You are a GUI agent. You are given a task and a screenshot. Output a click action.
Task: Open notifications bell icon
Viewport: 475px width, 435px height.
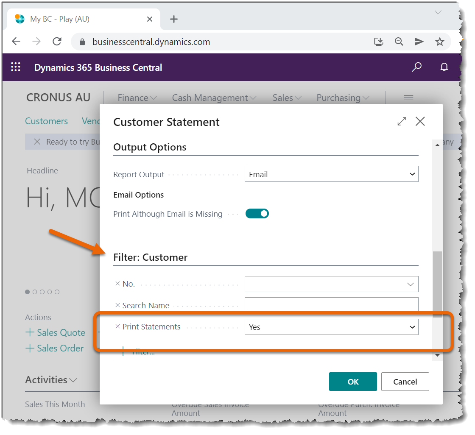click(444, 67)
